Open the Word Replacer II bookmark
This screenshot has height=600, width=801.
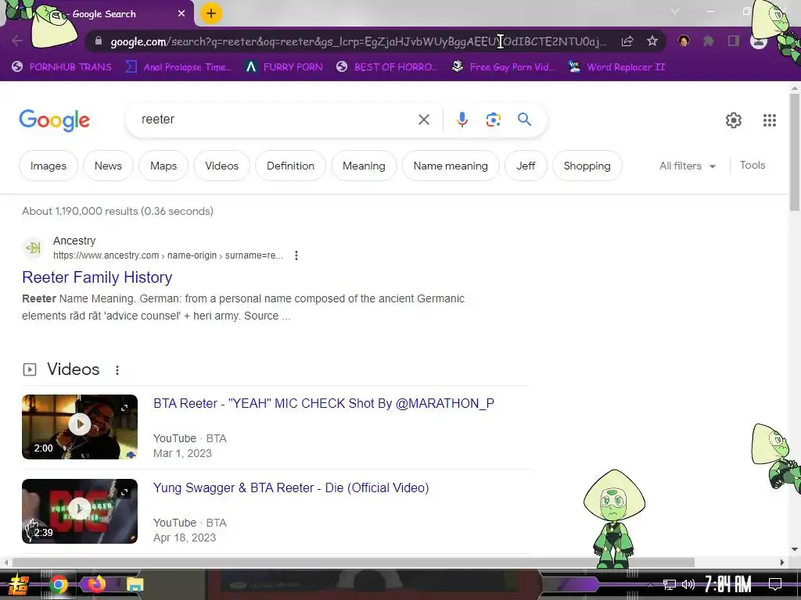click(617, 67)
